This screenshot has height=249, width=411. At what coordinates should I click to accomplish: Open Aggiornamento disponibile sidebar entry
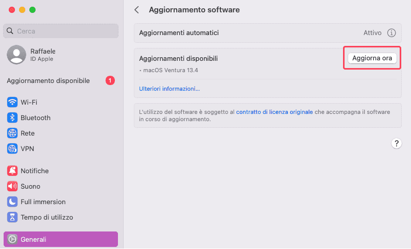[61, 80]
